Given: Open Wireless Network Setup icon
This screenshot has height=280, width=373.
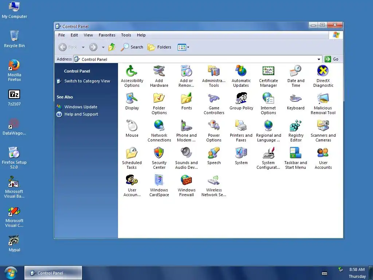Looking at the screenshot, I should click(213, 186).
